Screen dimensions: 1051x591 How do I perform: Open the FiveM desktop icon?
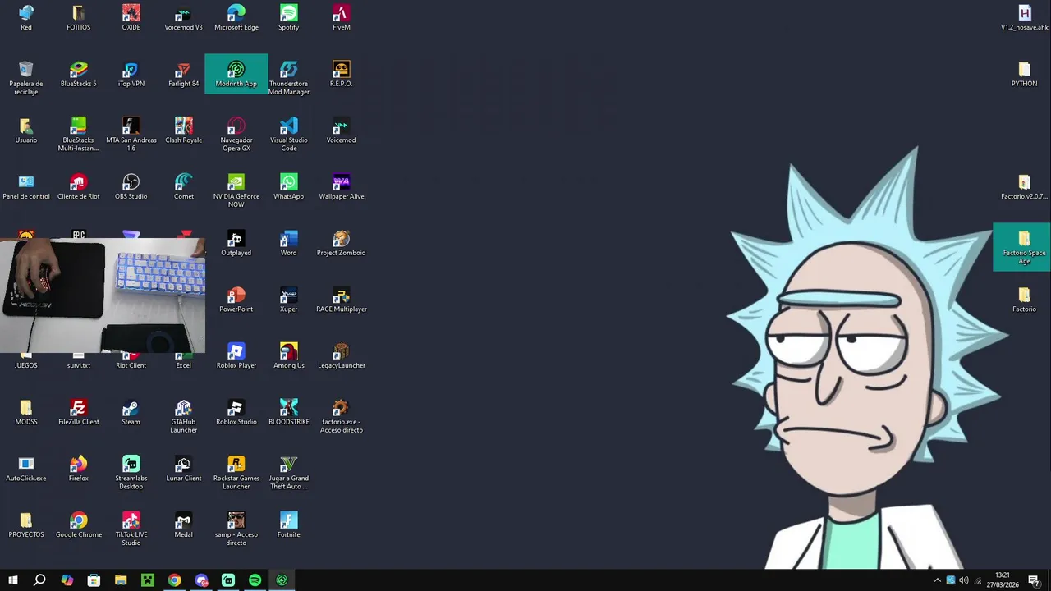click(x=342, y=18)
